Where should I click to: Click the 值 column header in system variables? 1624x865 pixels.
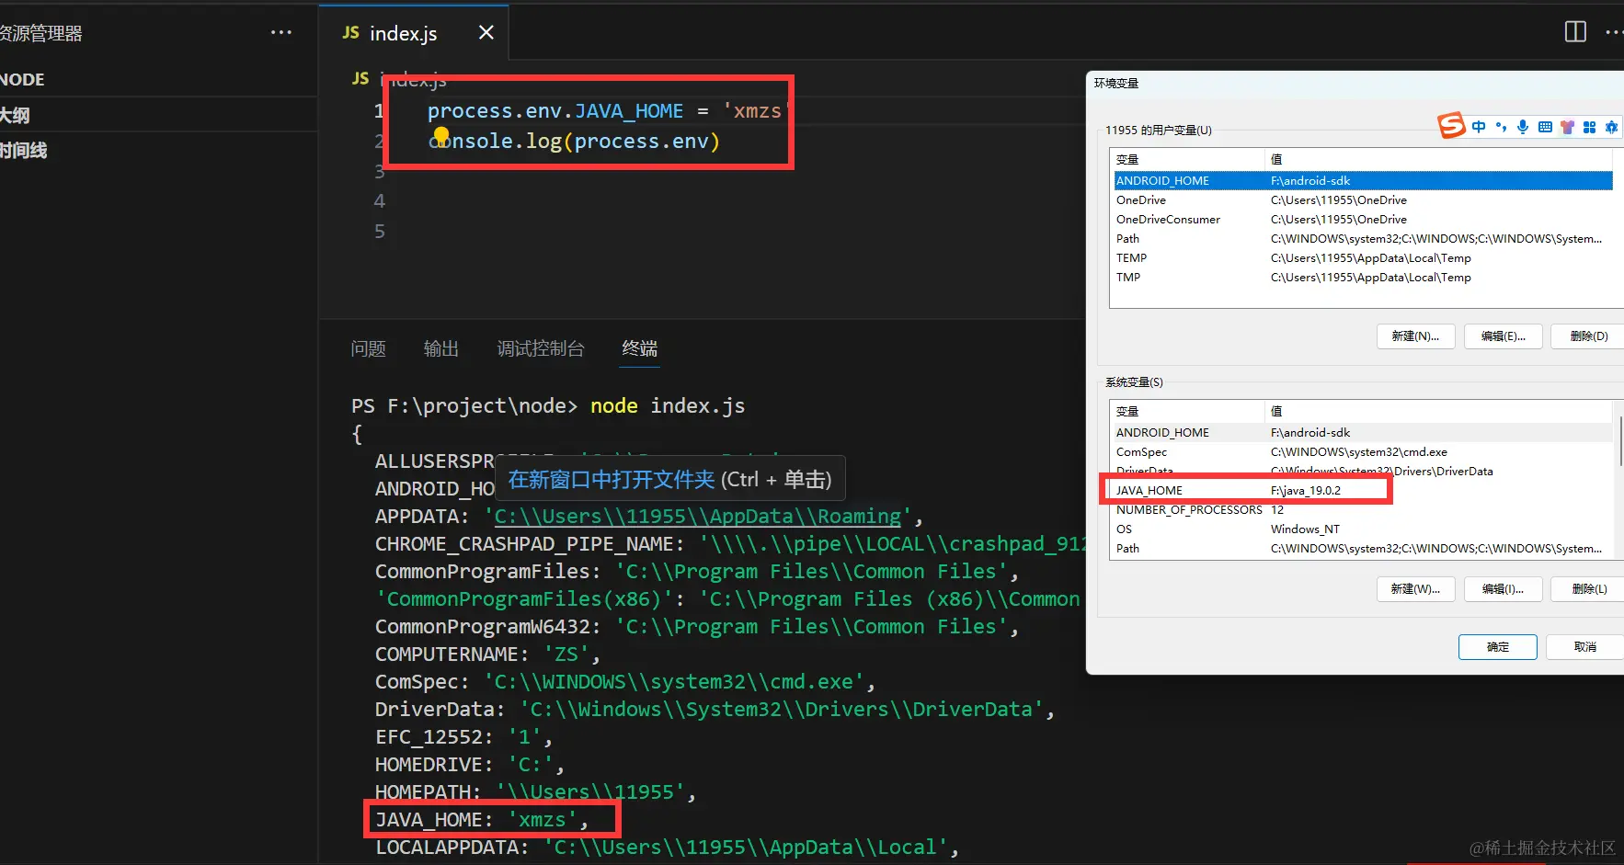coord(1438,412)
